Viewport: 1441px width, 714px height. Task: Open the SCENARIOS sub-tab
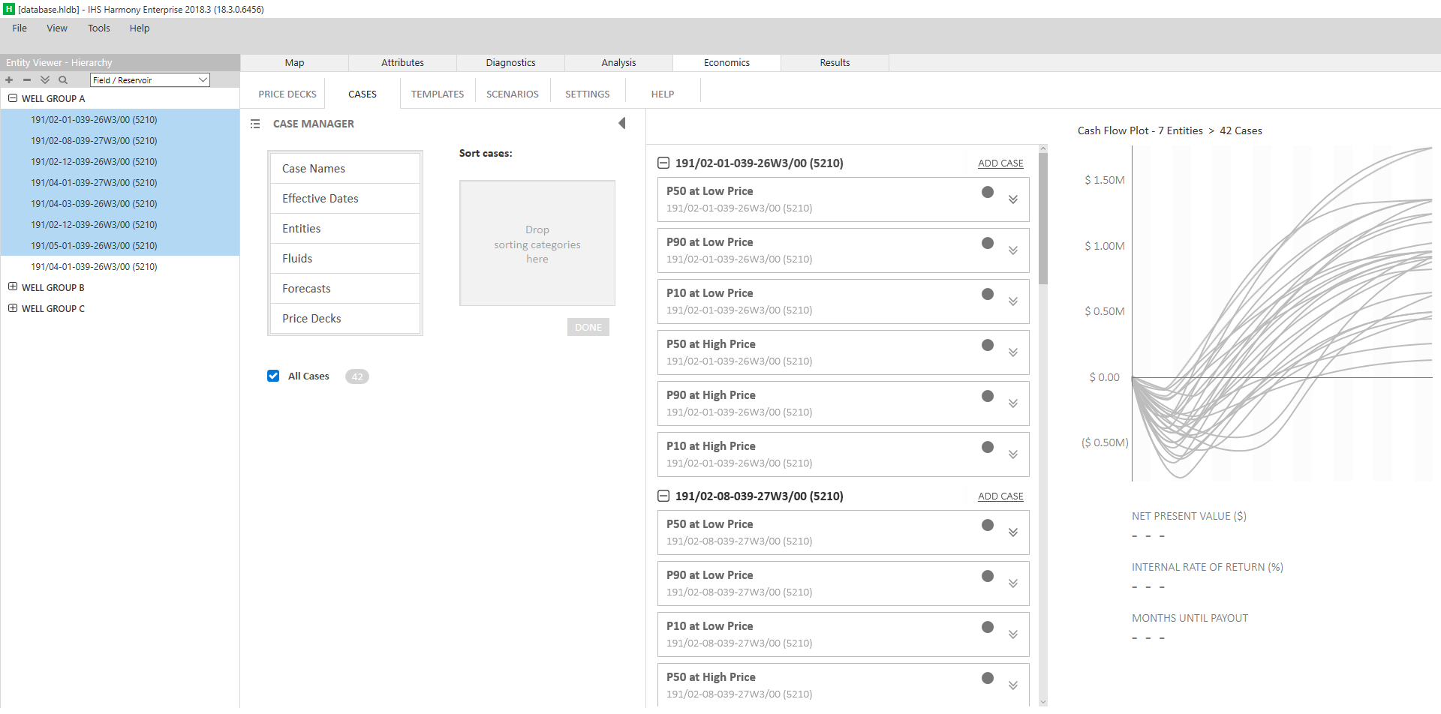pyautogui.click(x=513, y=94)
